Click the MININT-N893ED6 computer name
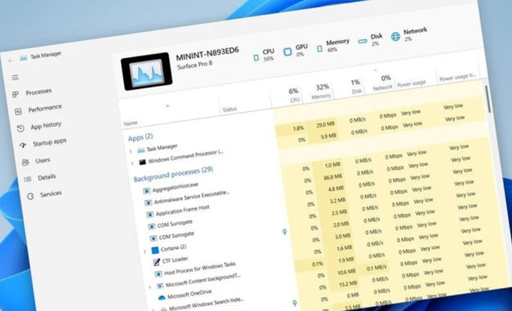 [x=207, y=54]
